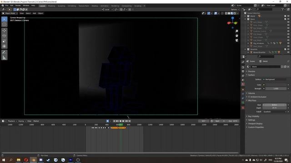Open the Local transform orientation dropdown
Image resolution: width=291 pixels, height=163 pixels.
tap(107, 10)
